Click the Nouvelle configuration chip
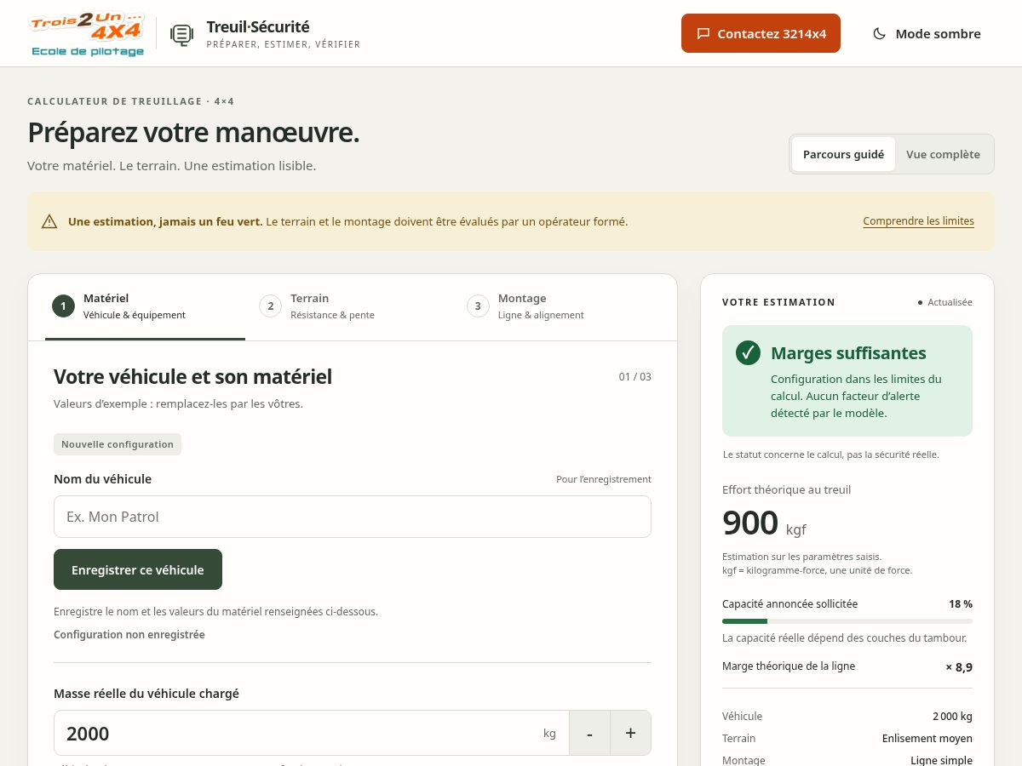 pos(118,444)
